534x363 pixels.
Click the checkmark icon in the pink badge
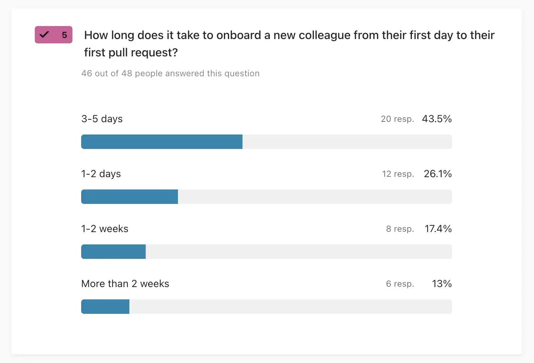point(44,35)
